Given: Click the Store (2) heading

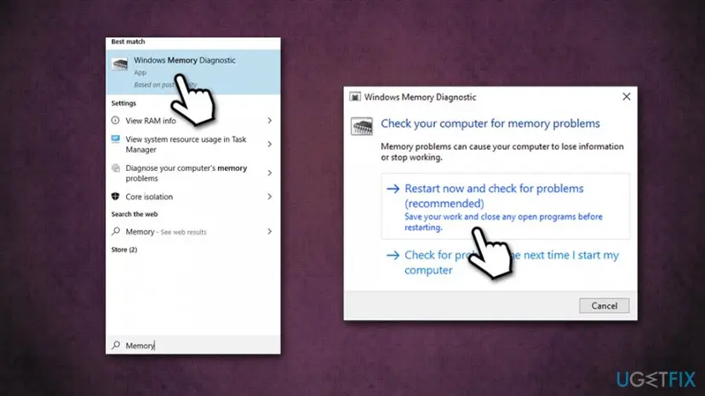Looking at the screenshot, I should [124, 250].
